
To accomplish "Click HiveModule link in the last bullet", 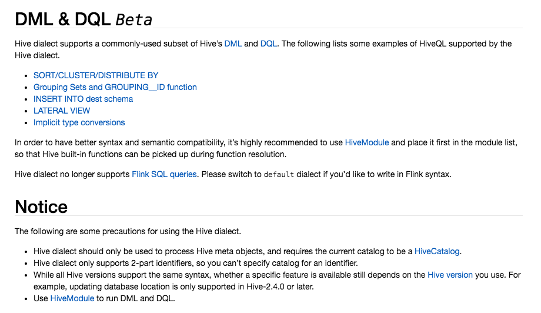I will [72, 298].
